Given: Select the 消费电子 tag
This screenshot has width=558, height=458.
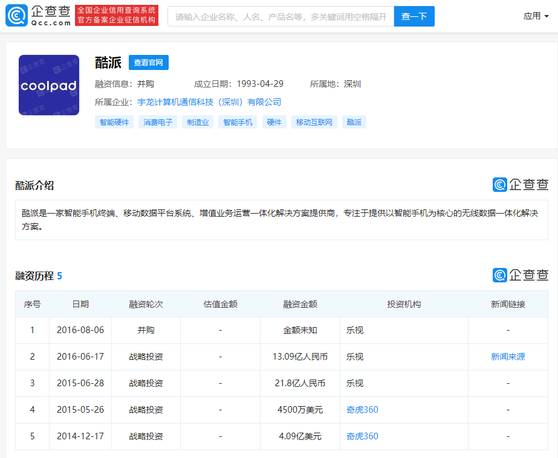Looking at the screenshot, I should point(158,122).
